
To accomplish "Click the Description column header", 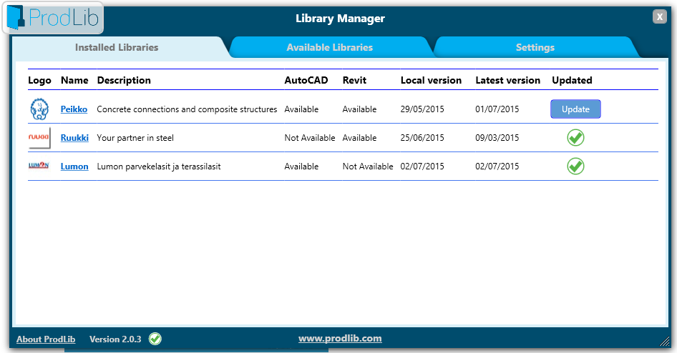I will click(x=124, y=81).
